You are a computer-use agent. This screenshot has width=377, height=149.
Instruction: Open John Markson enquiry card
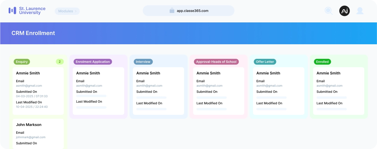point(38,133)
